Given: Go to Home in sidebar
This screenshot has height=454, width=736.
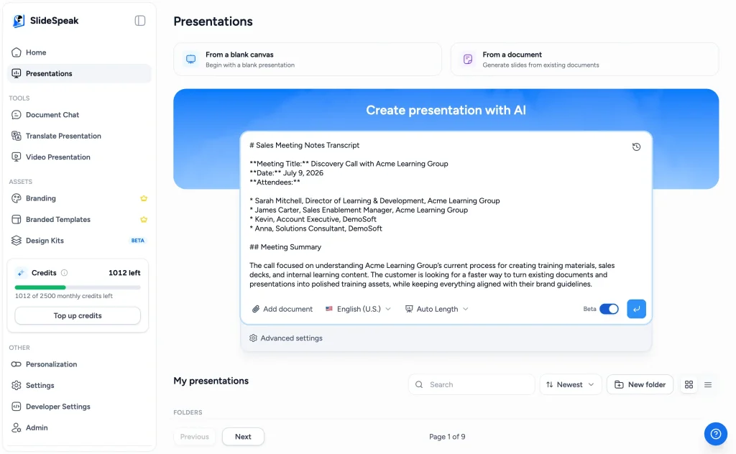Looking at the screenshot, I should click(79, 52).
